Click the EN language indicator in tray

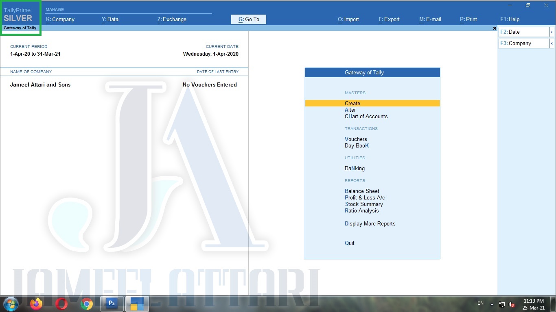coord(480,303)
